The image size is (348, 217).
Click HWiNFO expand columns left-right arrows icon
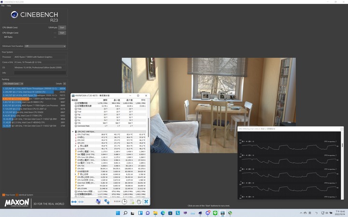click(x=74, y=202)
